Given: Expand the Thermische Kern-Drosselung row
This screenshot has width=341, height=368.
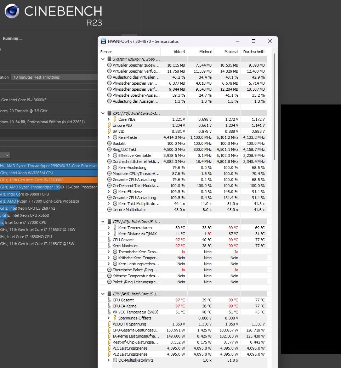Looking at the screenshot, I should 108,252.
